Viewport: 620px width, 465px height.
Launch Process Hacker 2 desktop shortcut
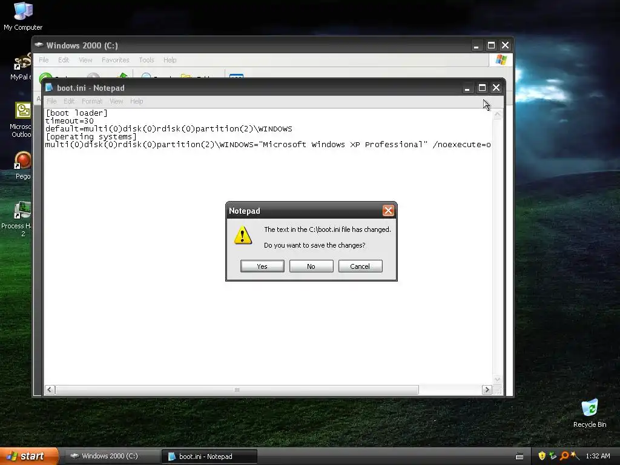click(18, 218)
